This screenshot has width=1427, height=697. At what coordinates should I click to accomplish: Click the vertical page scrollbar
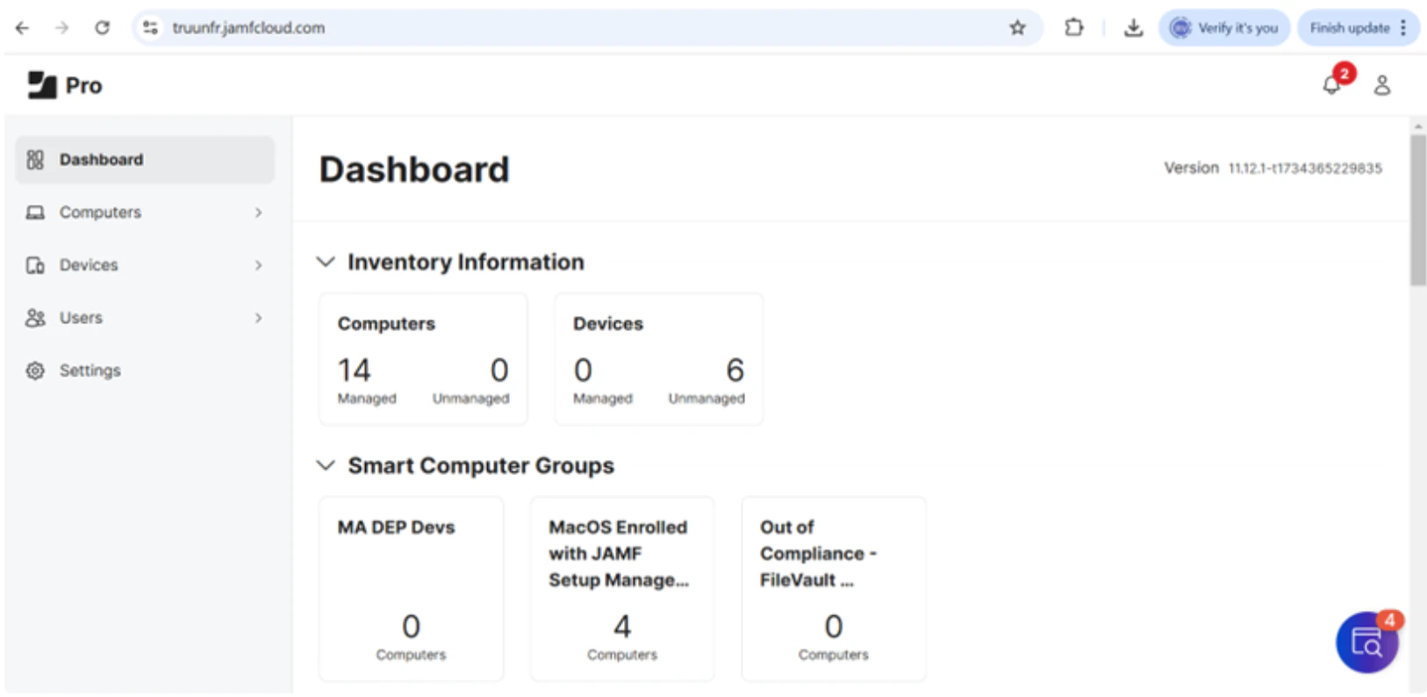click(x=1418, y=211)
